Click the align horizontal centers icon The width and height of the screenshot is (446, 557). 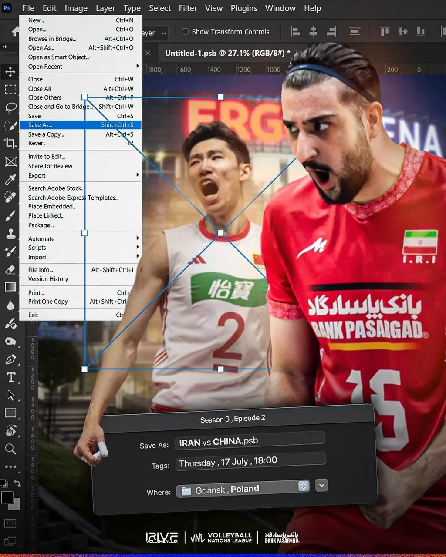[x=313, y=31]
